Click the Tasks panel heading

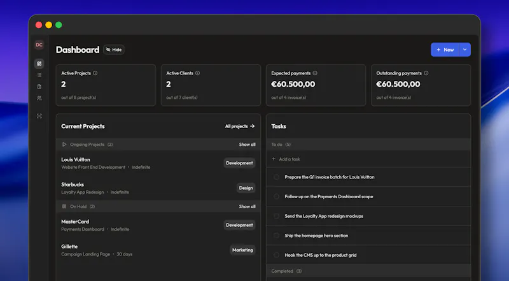pos(279,126)
